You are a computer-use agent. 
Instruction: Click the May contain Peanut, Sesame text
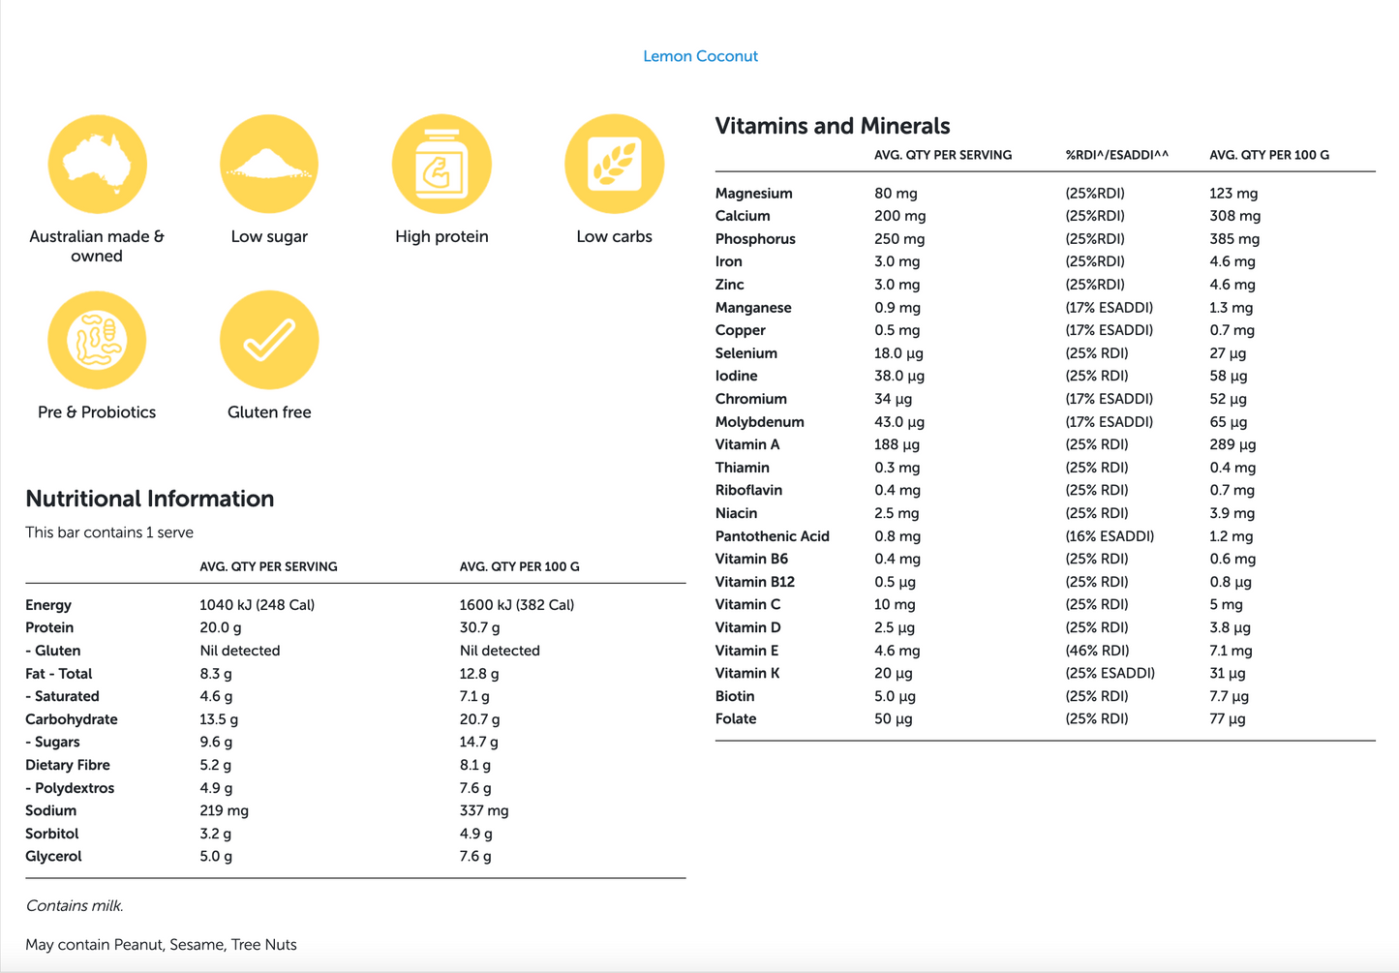coord(161,945)
